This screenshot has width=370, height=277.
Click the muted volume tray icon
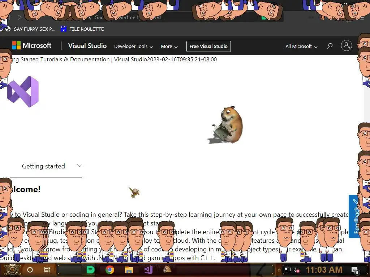tap(296, 270)
